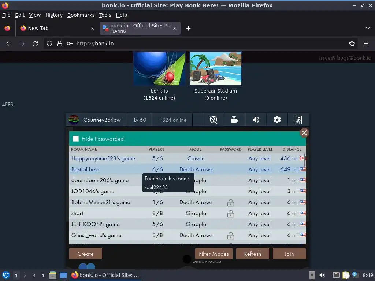Switch to workspace 2 in taskbar
Viewport: 375px width, 281px height.
(x=25, y=275)
